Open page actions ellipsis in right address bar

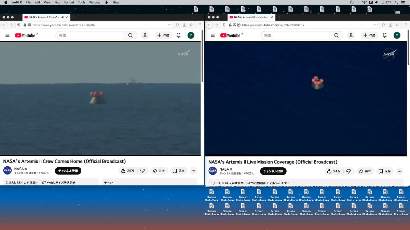click(x=376, y=25)
